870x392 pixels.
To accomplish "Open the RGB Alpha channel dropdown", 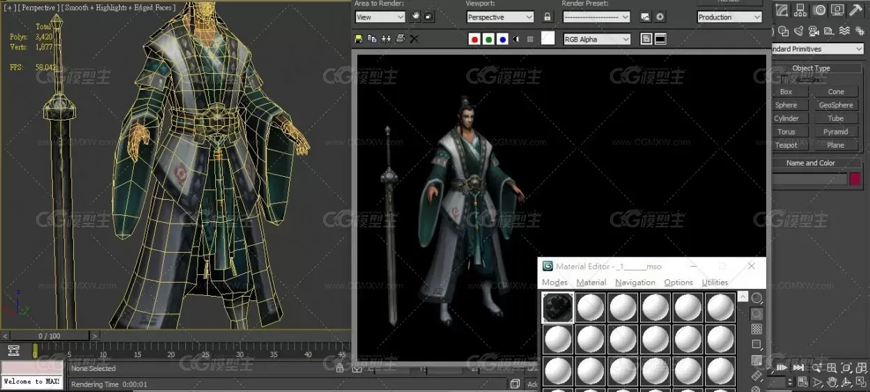I will coord(597,39).
